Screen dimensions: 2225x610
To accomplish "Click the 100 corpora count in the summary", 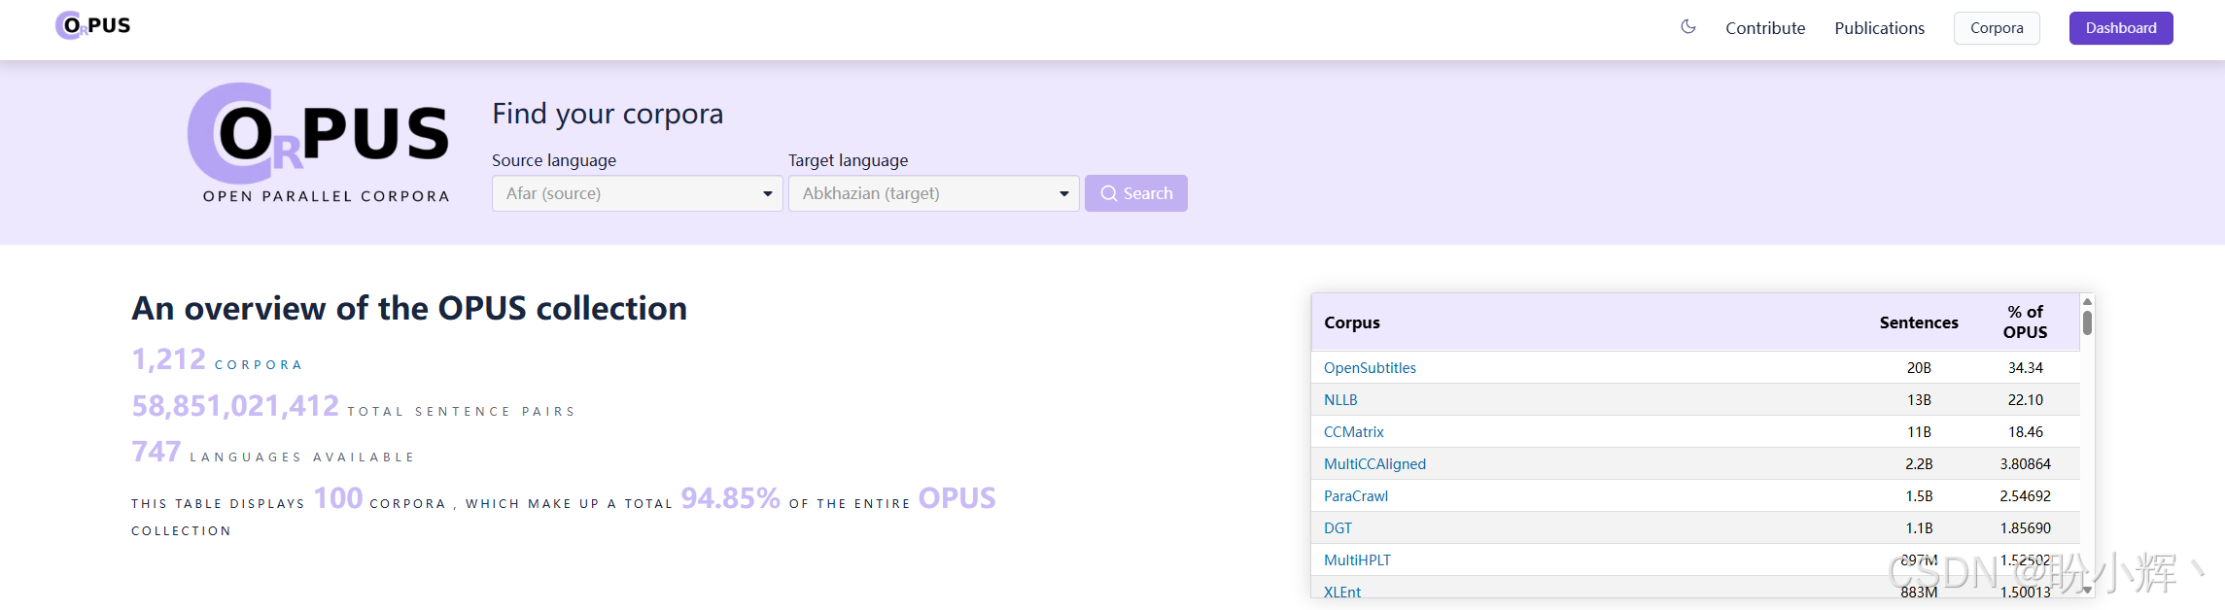I will point(338,498).
